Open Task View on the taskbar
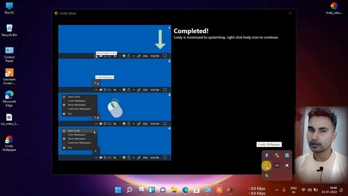 [x=141, y=189]
